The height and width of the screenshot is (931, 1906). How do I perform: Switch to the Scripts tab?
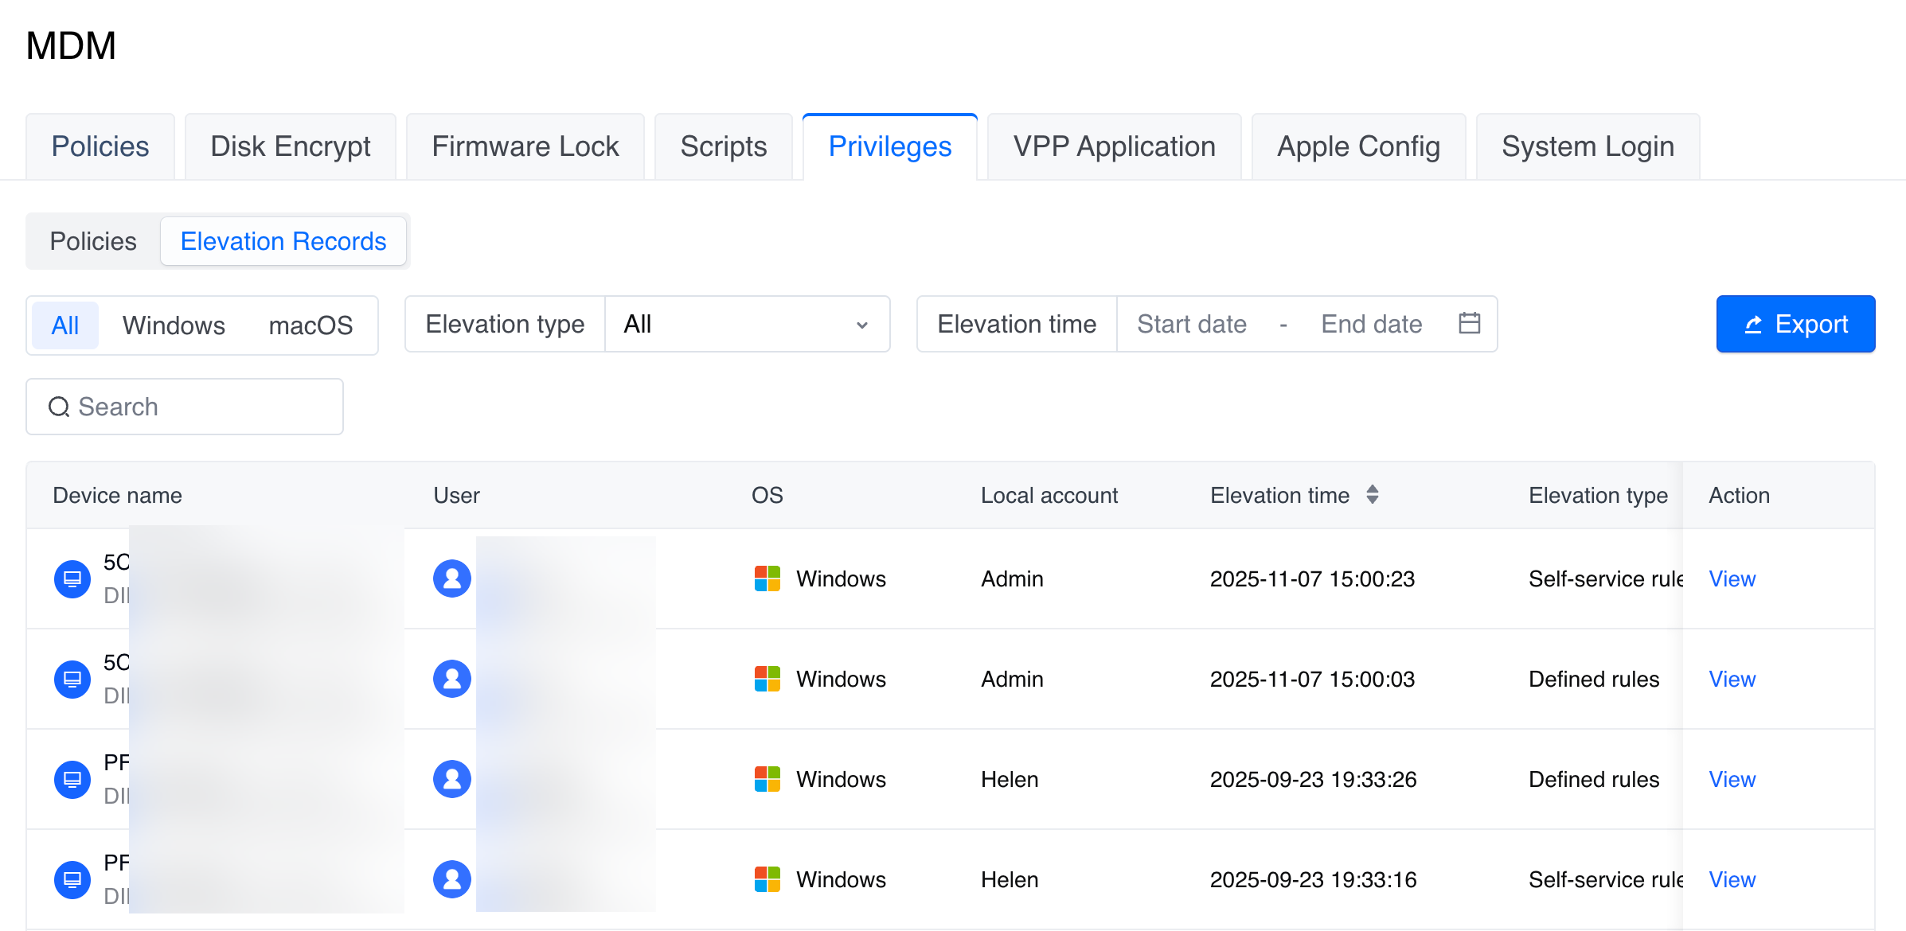point(723,146)
